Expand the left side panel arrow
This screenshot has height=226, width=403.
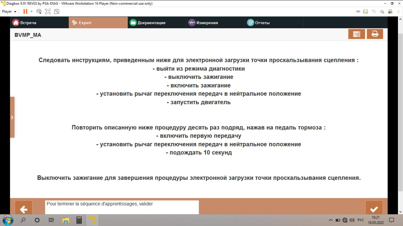[x=12, y=117]
